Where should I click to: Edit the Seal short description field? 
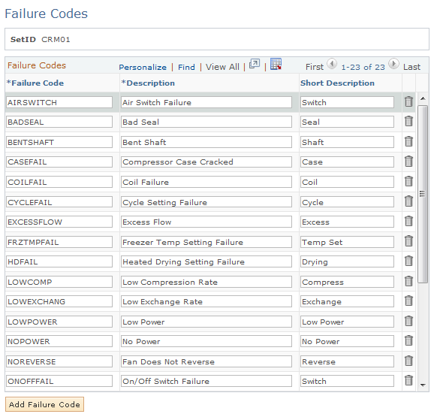347,122
